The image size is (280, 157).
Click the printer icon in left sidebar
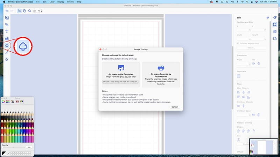[x=7, y=38]
